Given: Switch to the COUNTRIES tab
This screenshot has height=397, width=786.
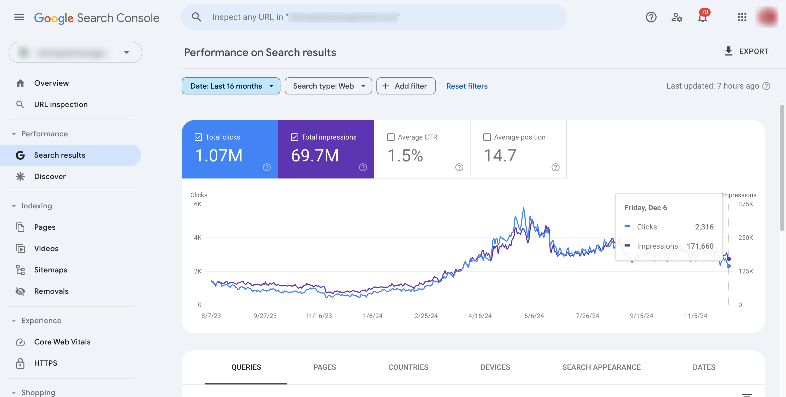Looking at the screenshot, I should click(408, 367).
